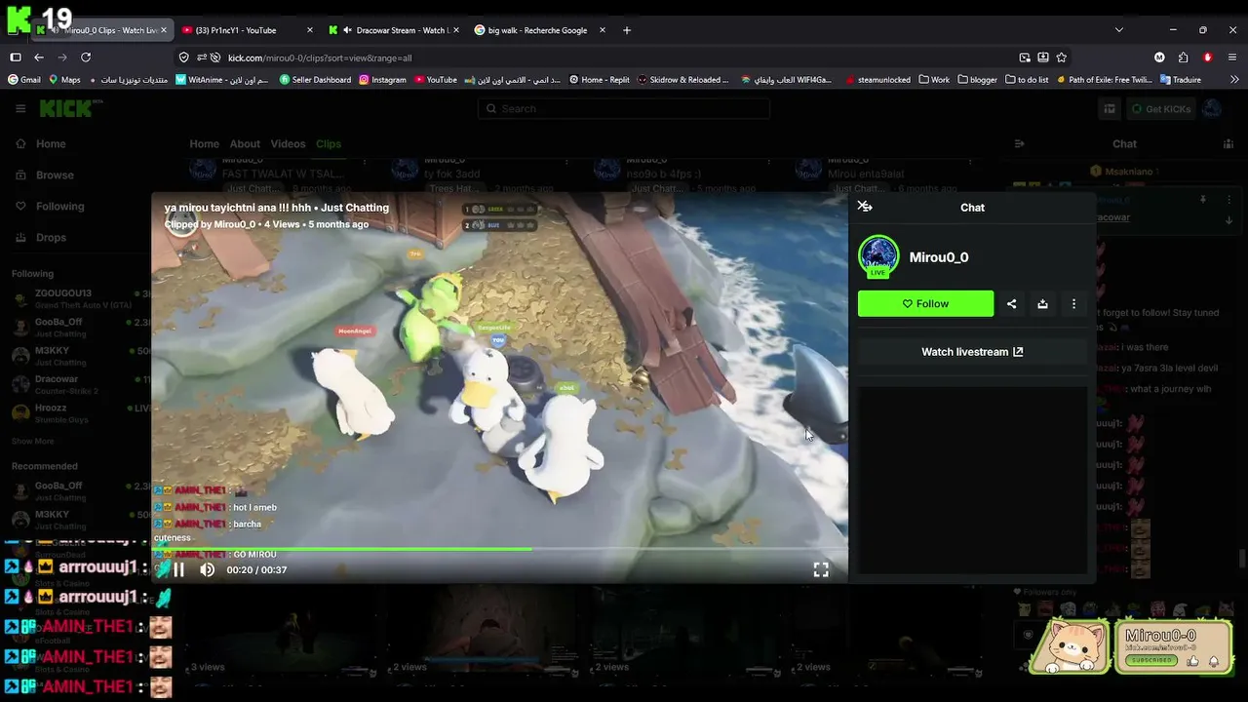Open Following in the sidebar

pos(50,206)
